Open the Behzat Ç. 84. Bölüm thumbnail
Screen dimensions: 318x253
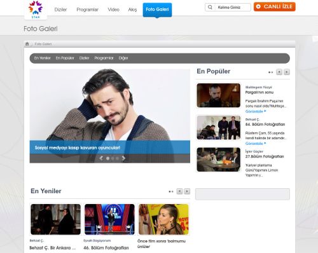click(x=219, y=128)
